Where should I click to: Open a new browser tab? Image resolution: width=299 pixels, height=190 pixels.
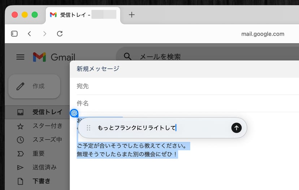[132, 15]
